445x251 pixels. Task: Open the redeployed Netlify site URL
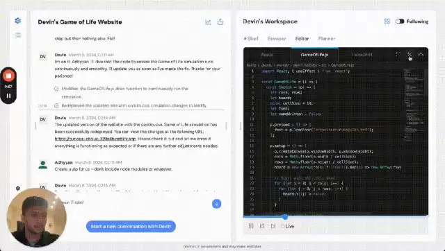(95, 139)
